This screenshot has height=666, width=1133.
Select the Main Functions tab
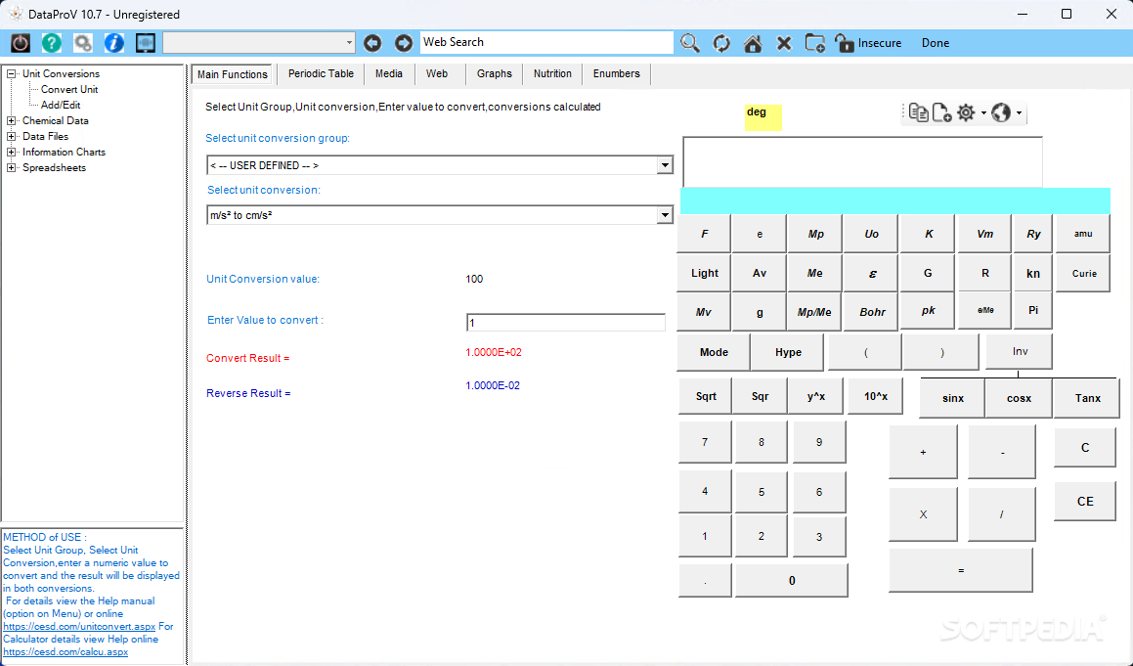pos(233,74)
